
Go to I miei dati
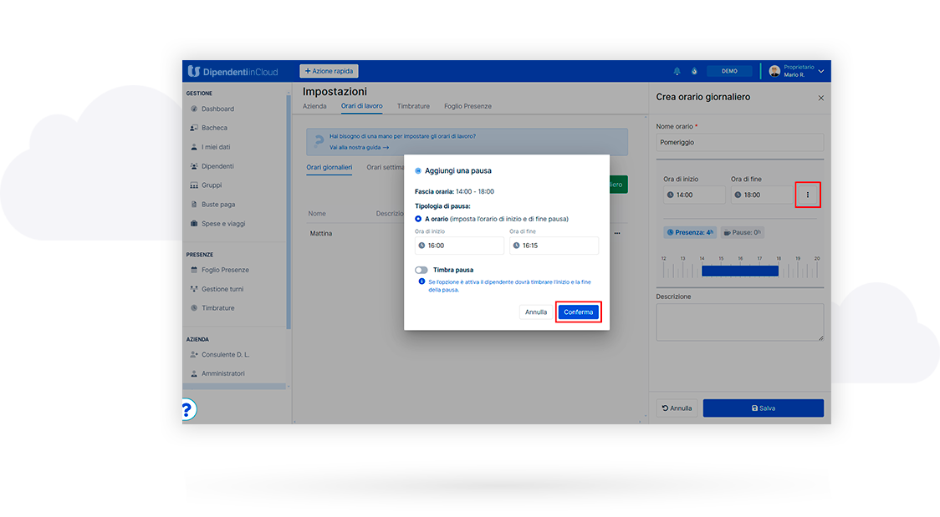tap(215, 147)
